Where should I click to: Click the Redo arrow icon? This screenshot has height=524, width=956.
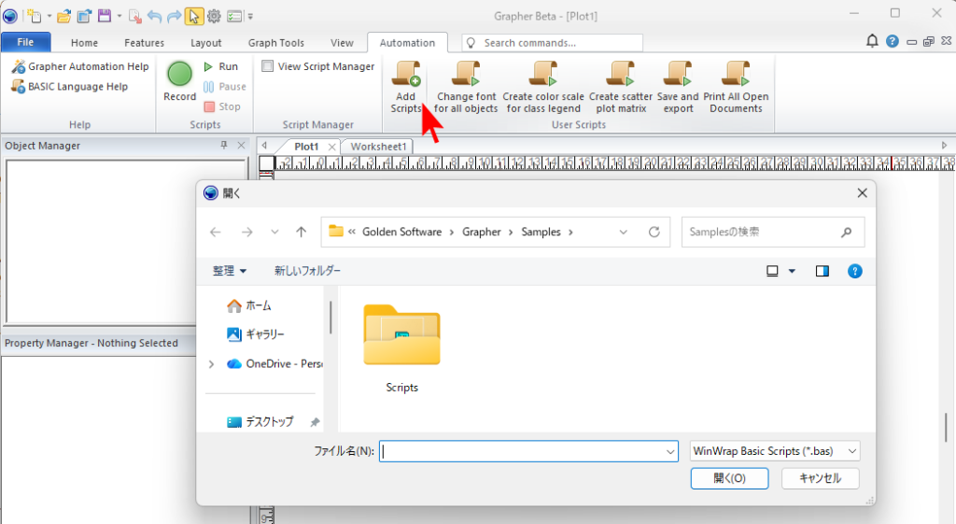[174, 16]
